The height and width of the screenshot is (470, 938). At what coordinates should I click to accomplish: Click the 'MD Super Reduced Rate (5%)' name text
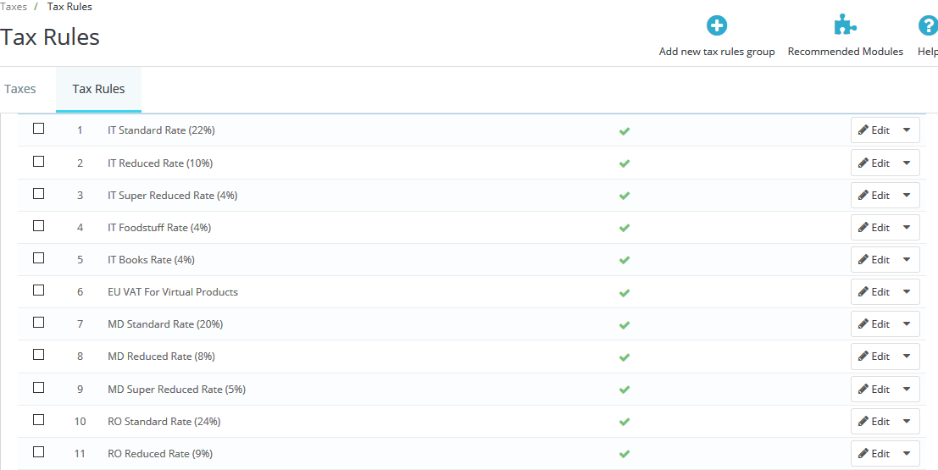point(176,390)
